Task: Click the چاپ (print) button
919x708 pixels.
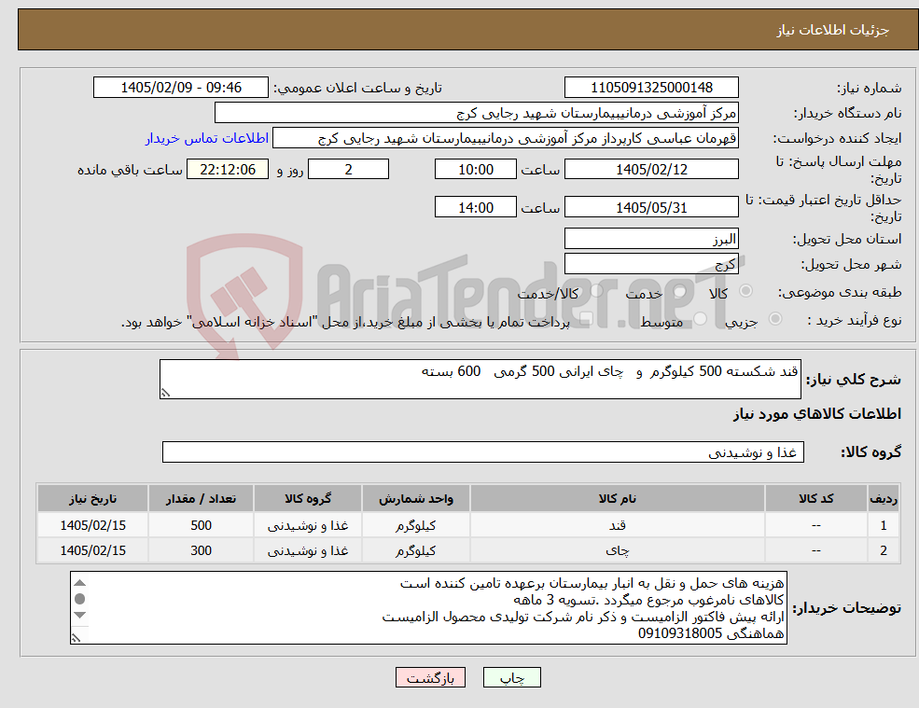Action: coord(511,677)
